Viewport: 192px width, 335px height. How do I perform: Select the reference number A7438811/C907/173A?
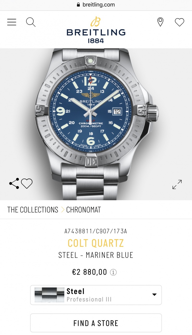click(x=96, y=231)
